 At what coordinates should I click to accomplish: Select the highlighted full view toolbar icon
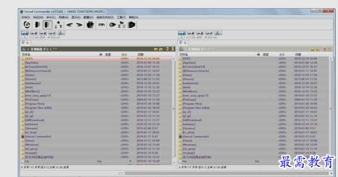(x=47, y=25)
